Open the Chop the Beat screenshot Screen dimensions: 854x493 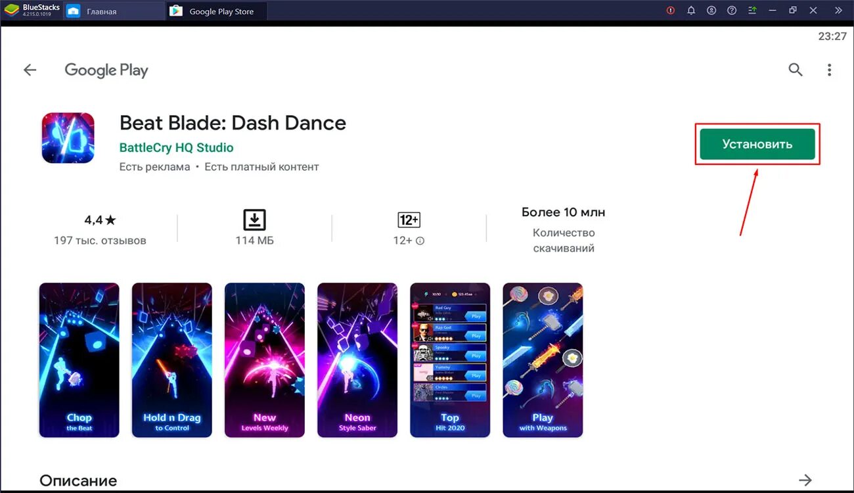pyautogui.click(x=79, y=360)
